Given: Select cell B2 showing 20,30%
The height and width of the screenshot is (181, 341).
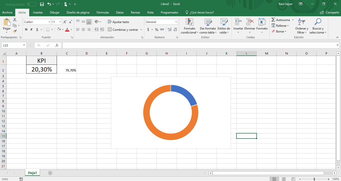Looking at the screenshot, I should [x=41, y=69].
